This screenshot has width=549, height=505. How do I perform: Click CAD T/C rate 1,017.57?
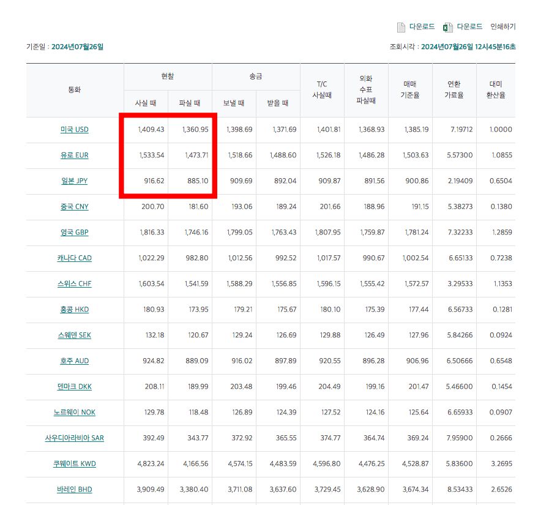coord(329,258)
